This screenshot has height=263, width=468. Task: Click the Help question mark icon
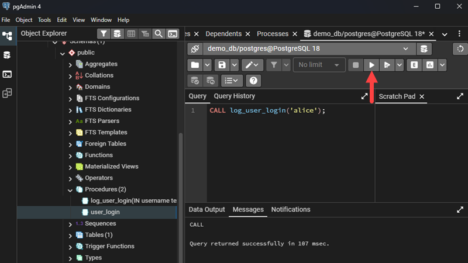[253, 81]
